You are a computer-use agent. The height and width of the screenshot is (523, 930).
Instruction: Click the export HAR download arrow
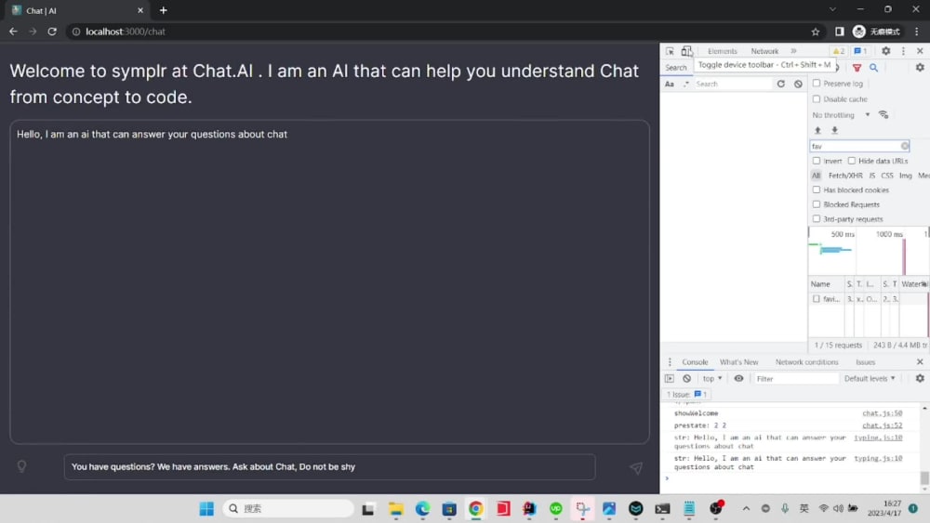[834, 130]
